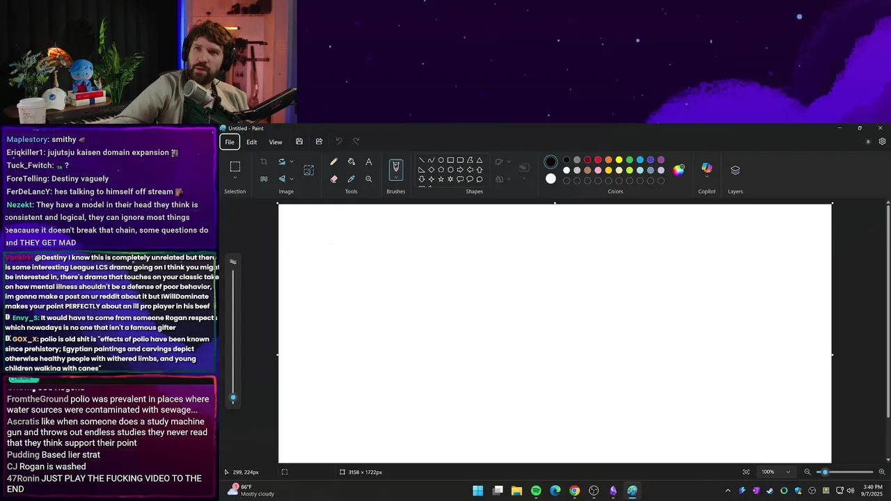Open File Explorer from the taskbar
This screenshot has width=891, height=501.
pyautogui.click(x=517, y=491)
